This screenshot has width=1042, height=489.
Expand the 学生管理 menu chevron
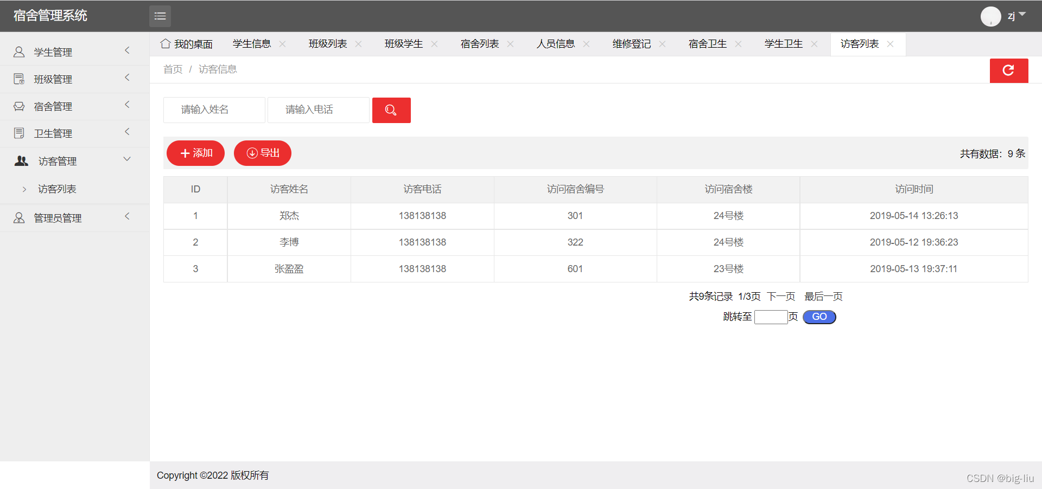(x=128, y=50)
